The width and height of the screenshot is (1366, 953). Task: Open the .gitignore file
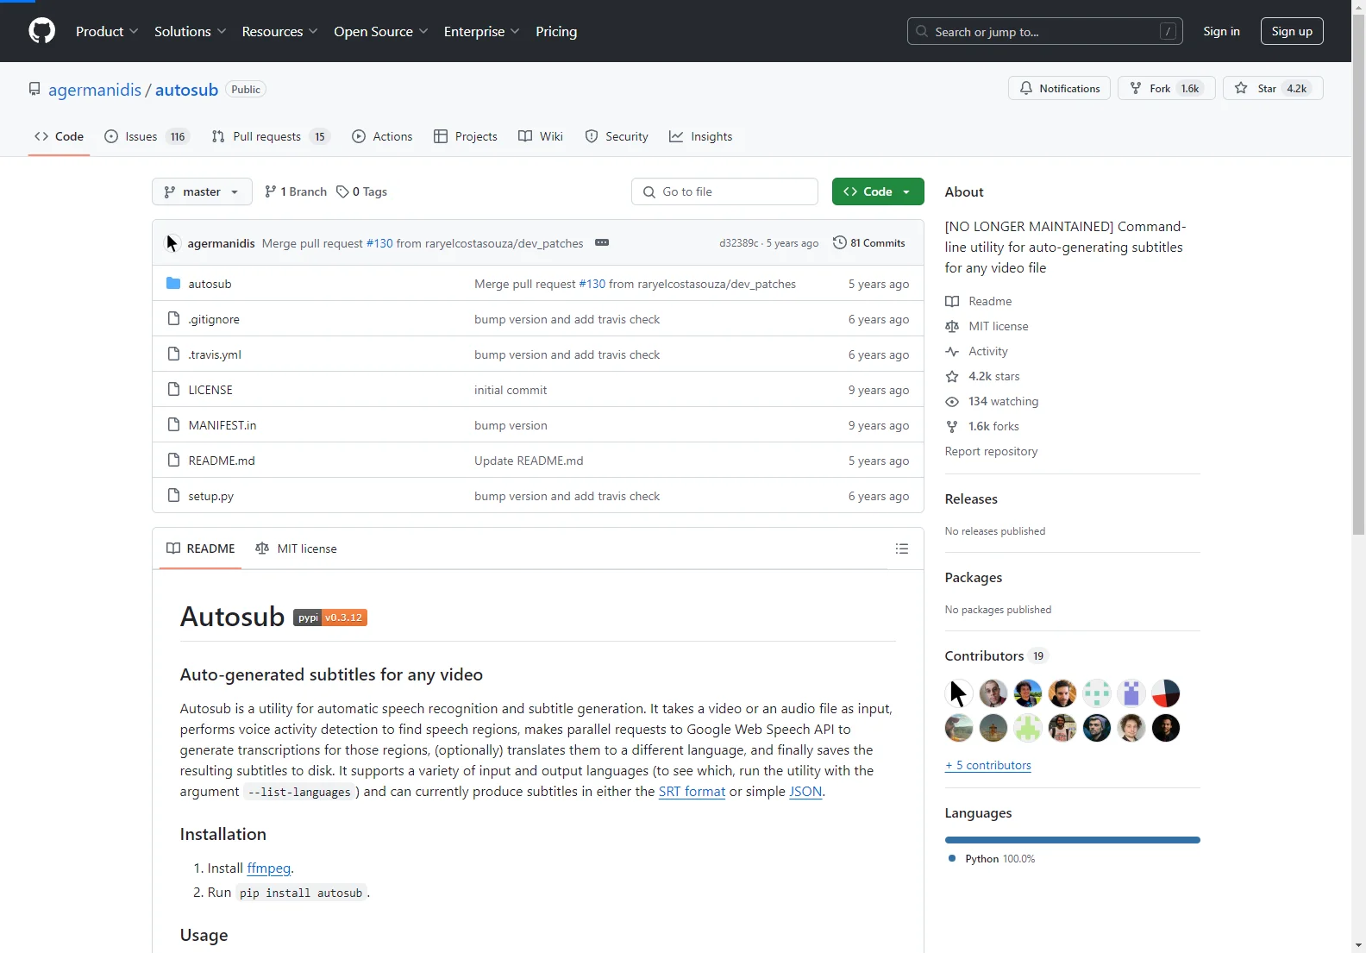coord(214,319)
